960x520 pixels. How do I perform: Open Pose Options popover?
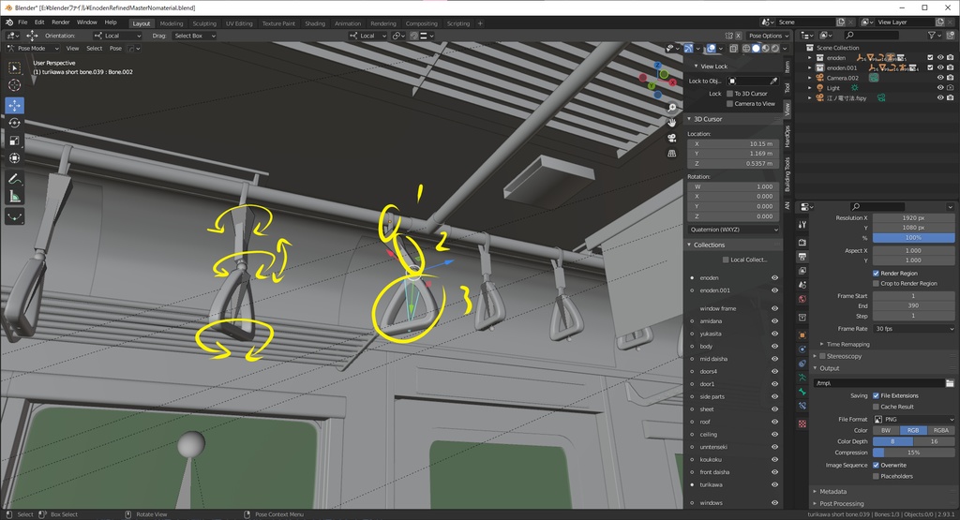pyautogui.click(x=769, y=36)
